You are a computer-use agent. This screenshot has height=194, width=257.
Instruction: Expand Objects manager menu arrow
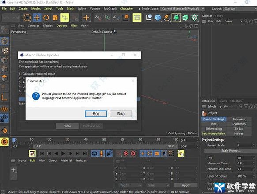point(241,22)
